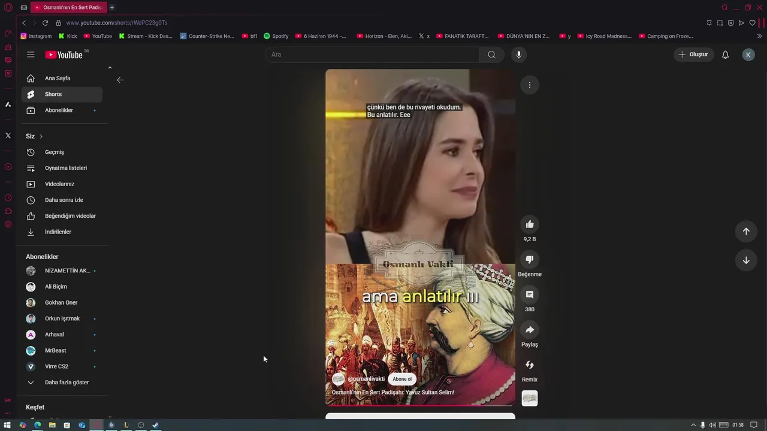
Task: Open Spotify bookmark
Action: [x=276, y=36]
